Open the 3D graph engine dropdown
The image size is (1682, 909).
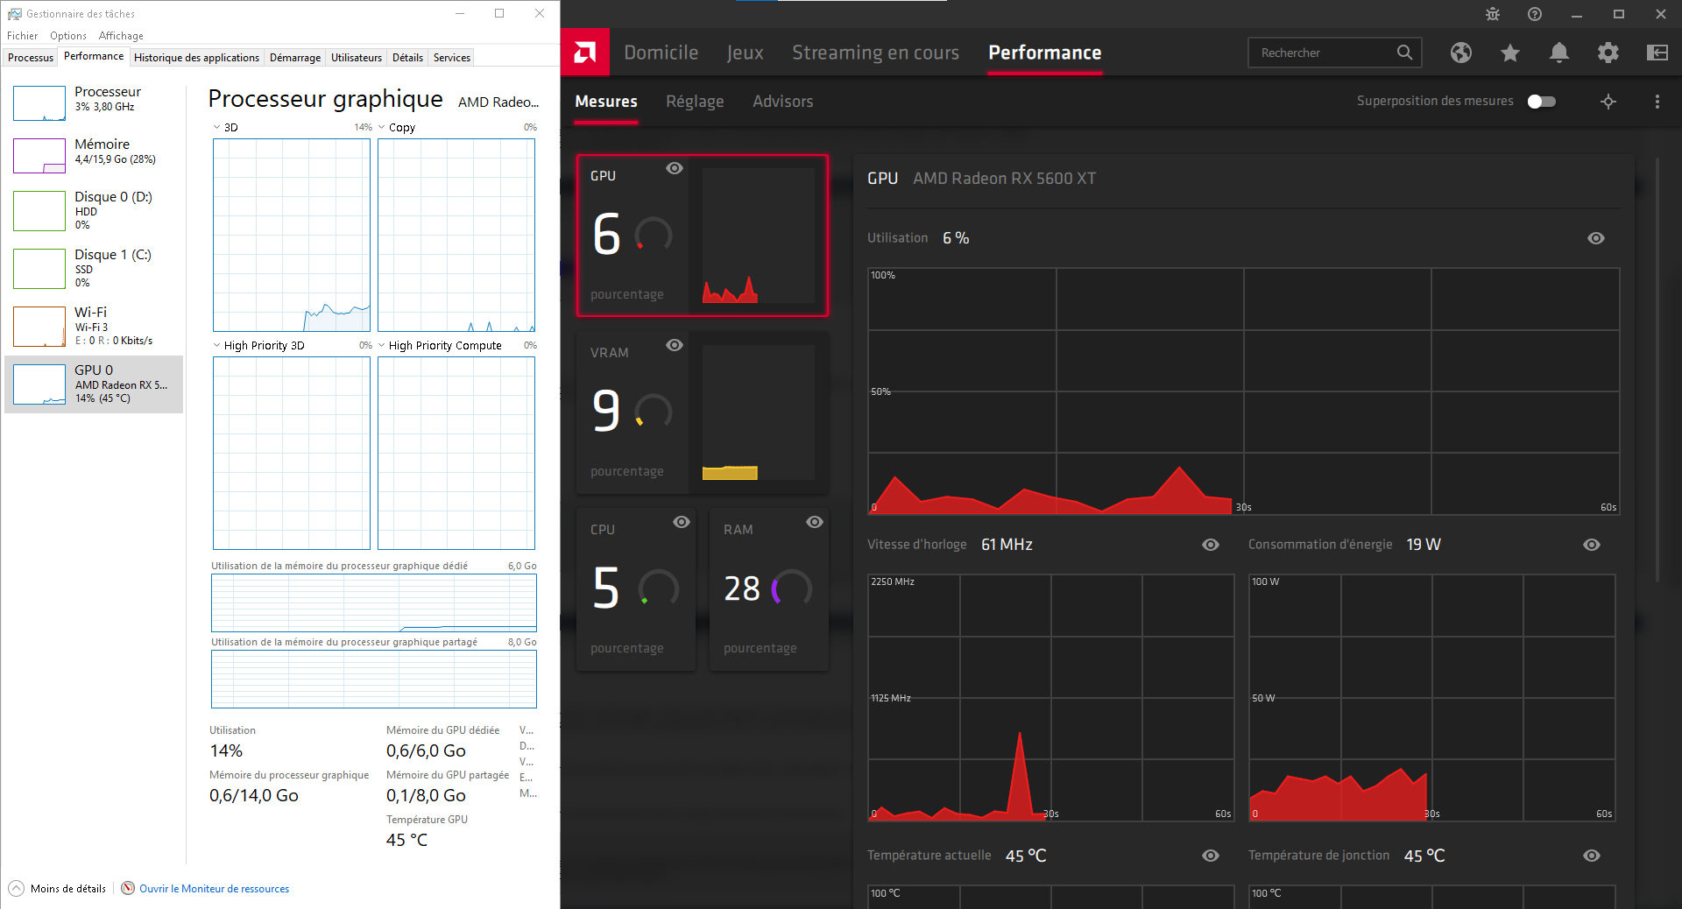click(x=217, y=127)
